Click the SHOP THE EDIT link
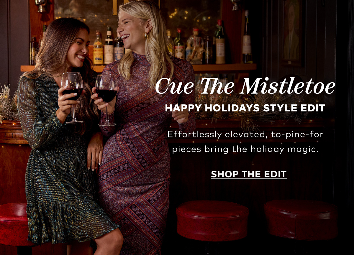Screen dimensions: 354x255 [249, 174]
